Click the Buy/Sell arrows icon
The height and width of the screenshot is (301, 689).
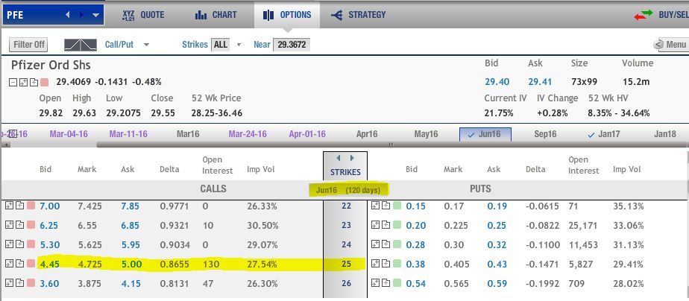(643, 15)
